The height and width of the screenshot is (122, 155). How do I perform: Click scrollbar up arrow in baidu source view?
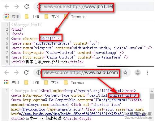(152, 91)
